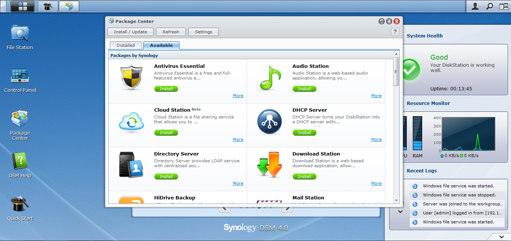Click the Package Center help question mark
The width and height of the screenshot is (511, 241).
[x=395, y=32]
